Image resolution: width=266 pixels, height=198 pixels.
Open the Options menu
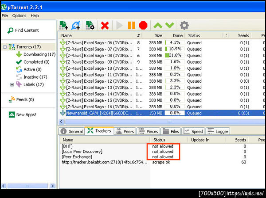pyautogui.click(x=19, y=15)
